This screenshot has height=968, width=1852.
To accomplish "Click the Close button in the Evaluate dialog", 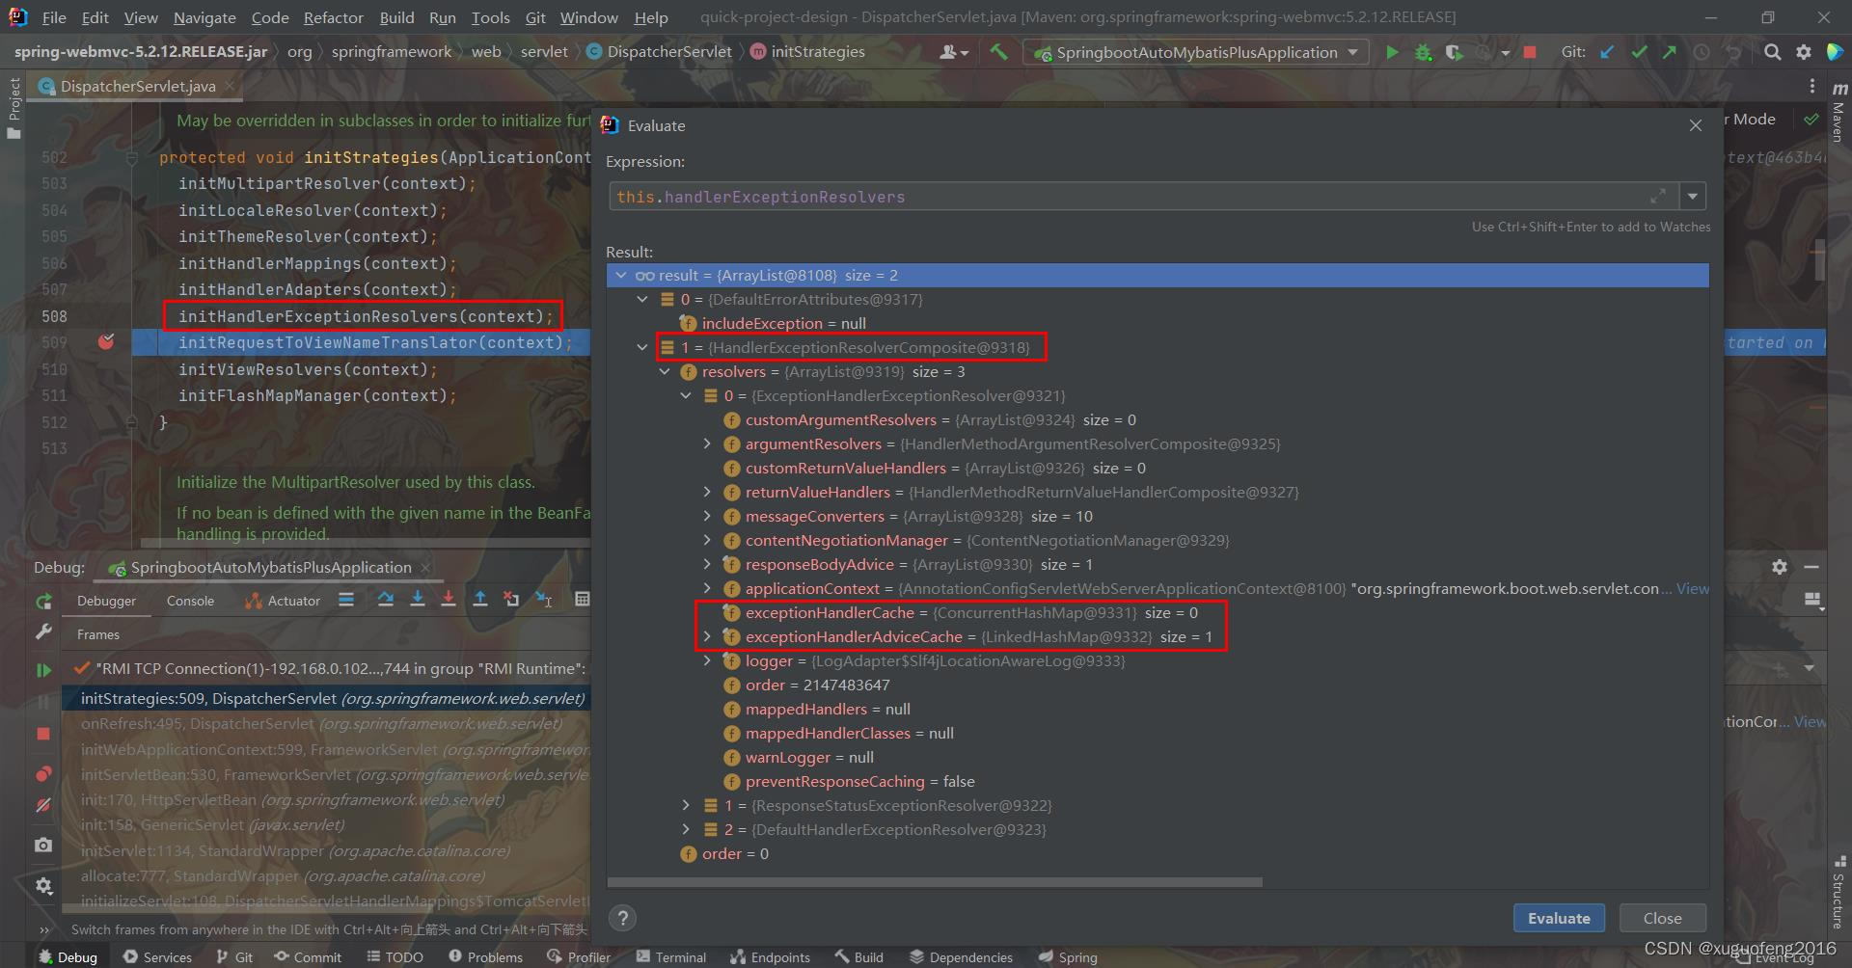I will [1662, 918].
